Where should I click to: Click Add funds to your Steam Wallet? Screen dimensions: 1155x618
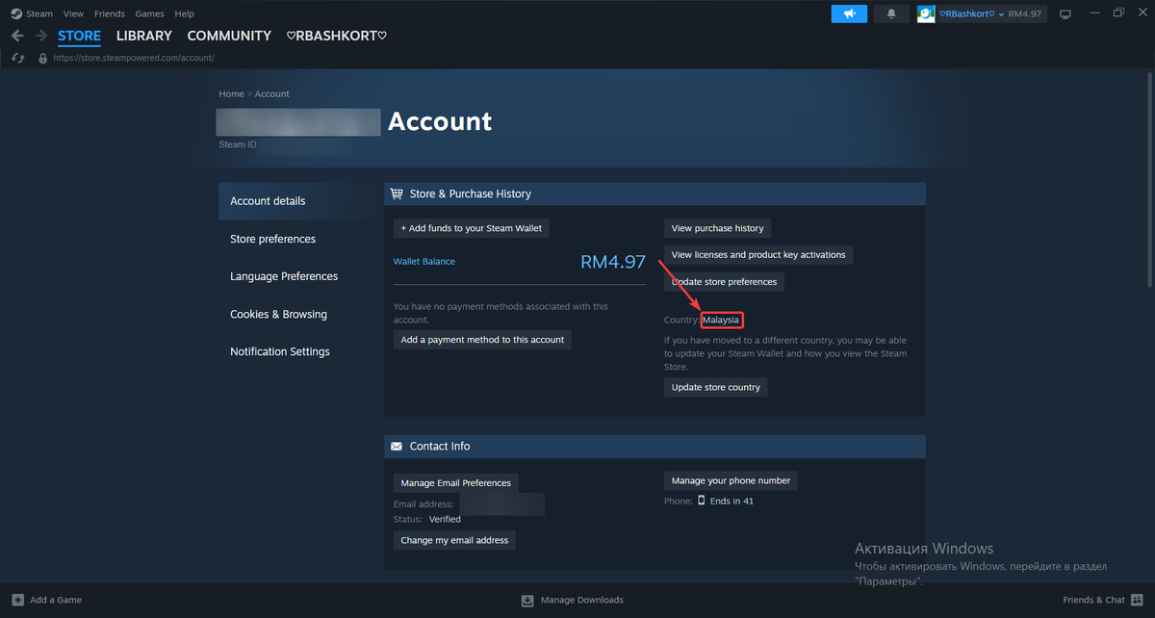tap(472, 228)
